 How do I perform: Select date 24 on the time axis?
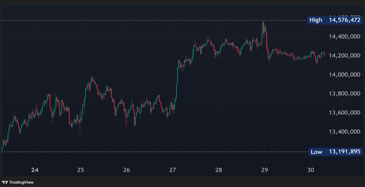[x=35, y=170]
